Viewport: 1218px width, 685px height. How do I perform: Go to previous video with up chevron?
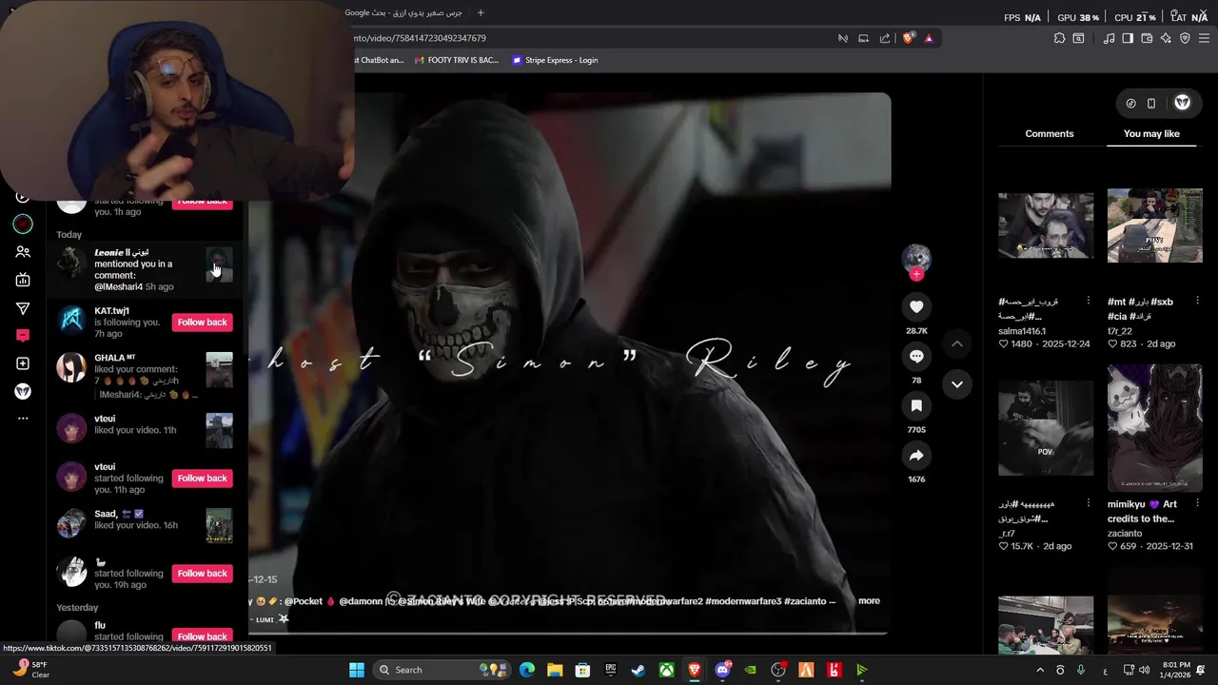957,343
